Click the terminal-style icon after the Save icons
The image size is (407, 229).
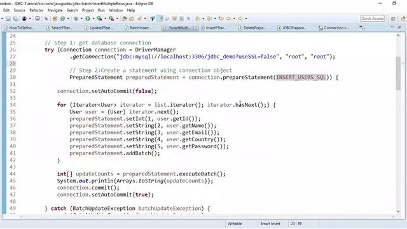point(38,18)
